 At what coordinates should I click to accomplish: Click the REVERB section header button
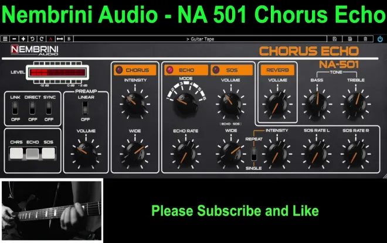click(x=277, y=70)
